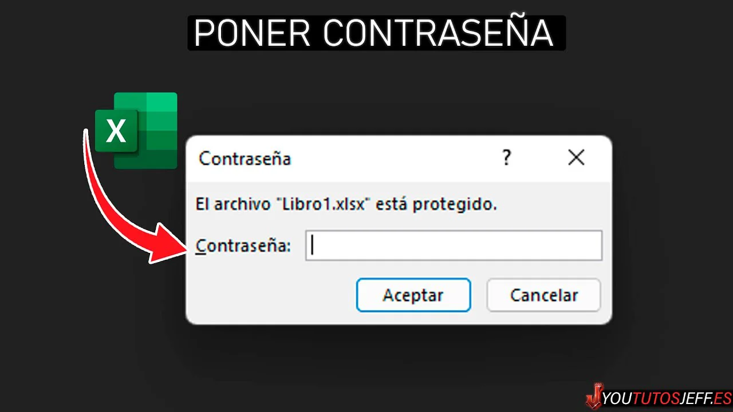
Task: Click the Libro1.xlsx protected file message
Action: pyautogui.click(x=346, y=204)
